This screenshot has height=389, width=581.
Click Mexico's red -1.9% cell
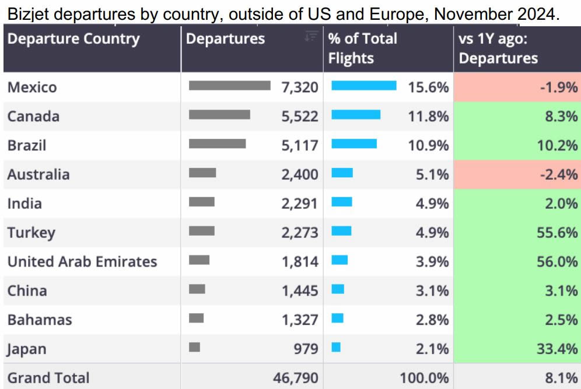click(517, 87)
